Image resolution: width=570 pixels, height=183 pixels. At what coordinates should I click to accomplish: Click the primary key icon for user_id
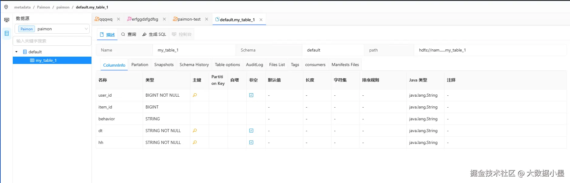[x=195, y=95]
